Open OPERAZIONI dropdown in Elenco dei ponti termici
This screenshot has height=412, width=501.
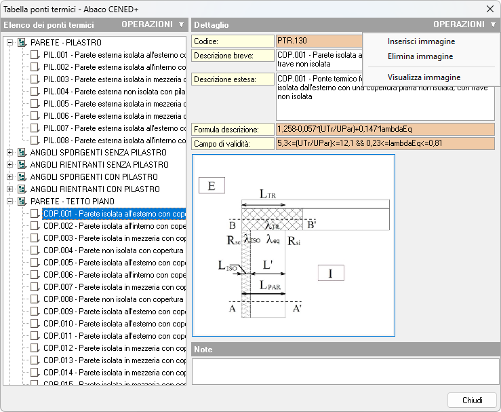153,24
